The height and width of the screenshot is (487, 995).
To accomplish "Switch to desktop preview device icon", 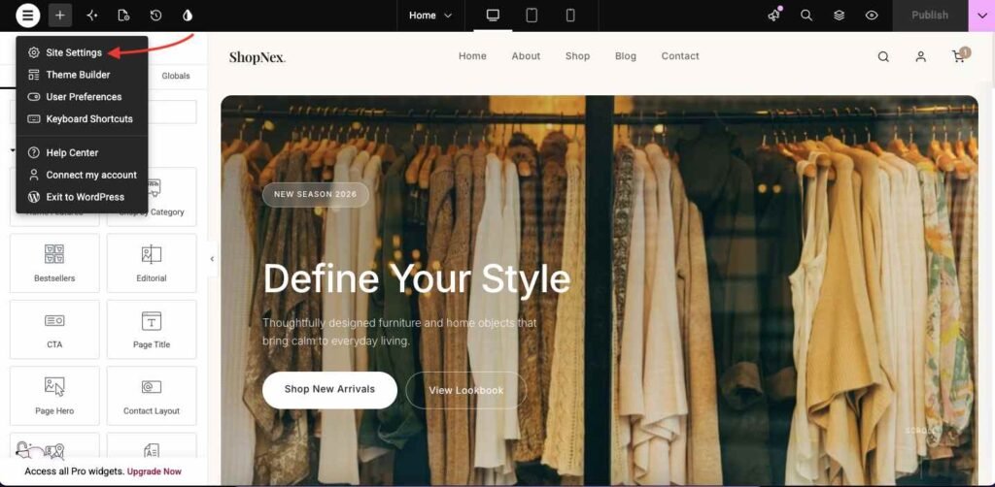I will [x=493, y=16].
